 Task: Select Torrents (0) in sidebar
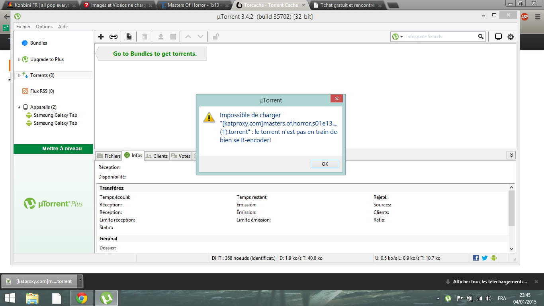pos(42,75)
